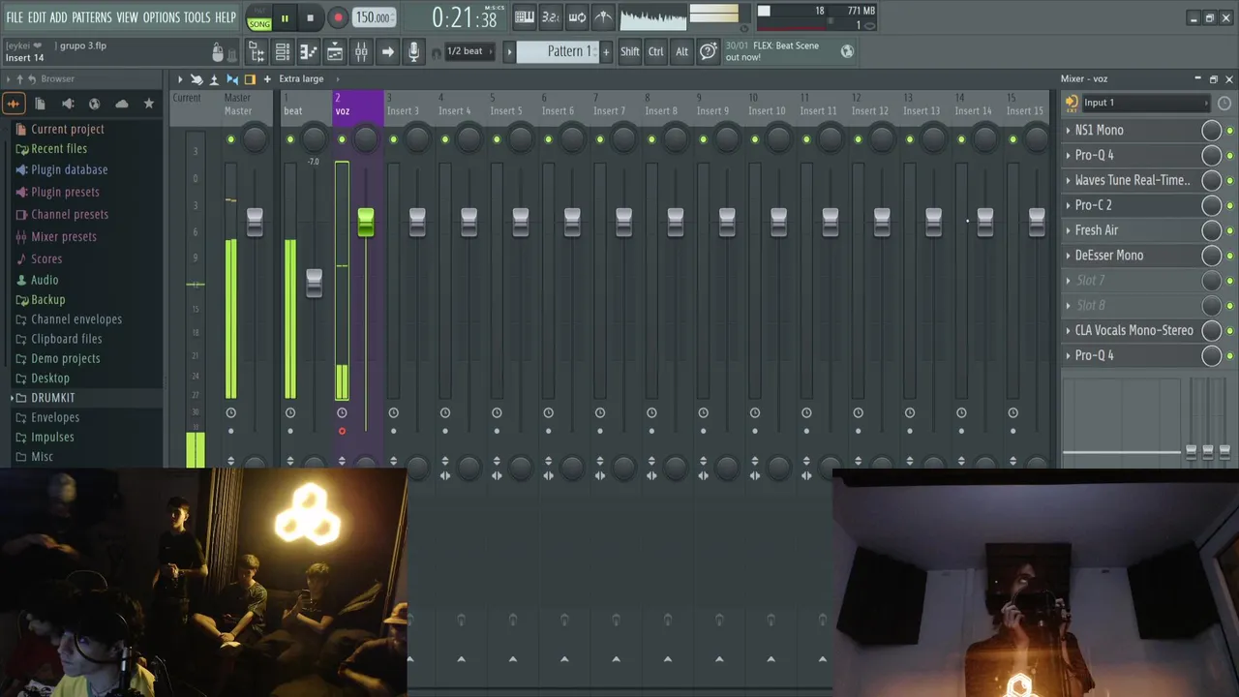Image resolution: width=1239 pixels, height=697 pixels.
Task: Select the Current project browser icon
Action: point(21,129)
